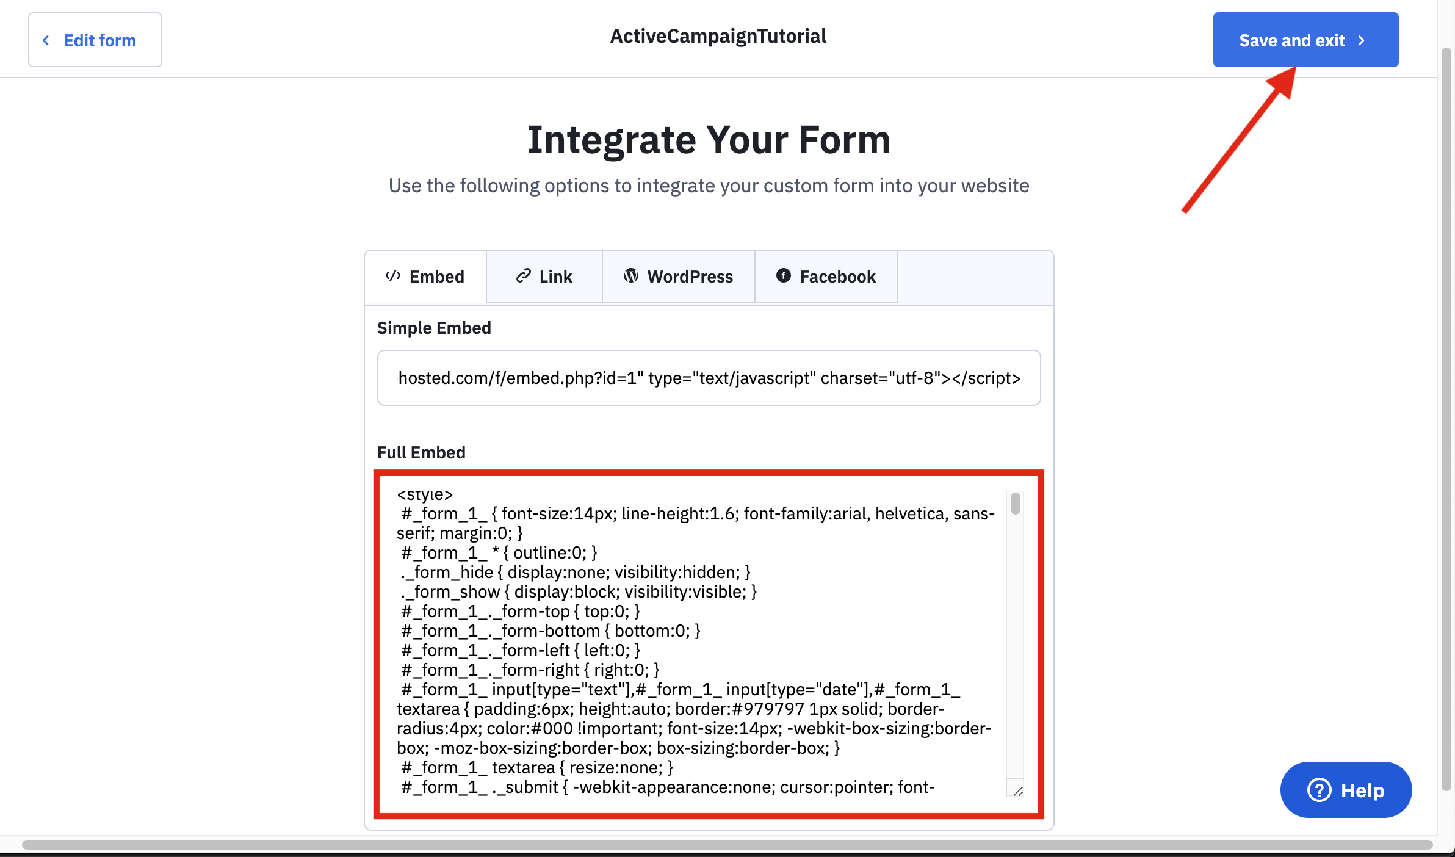Select the WordPress tab
Viewport: 1455px width, 857px height.
(x=678, y=275)
